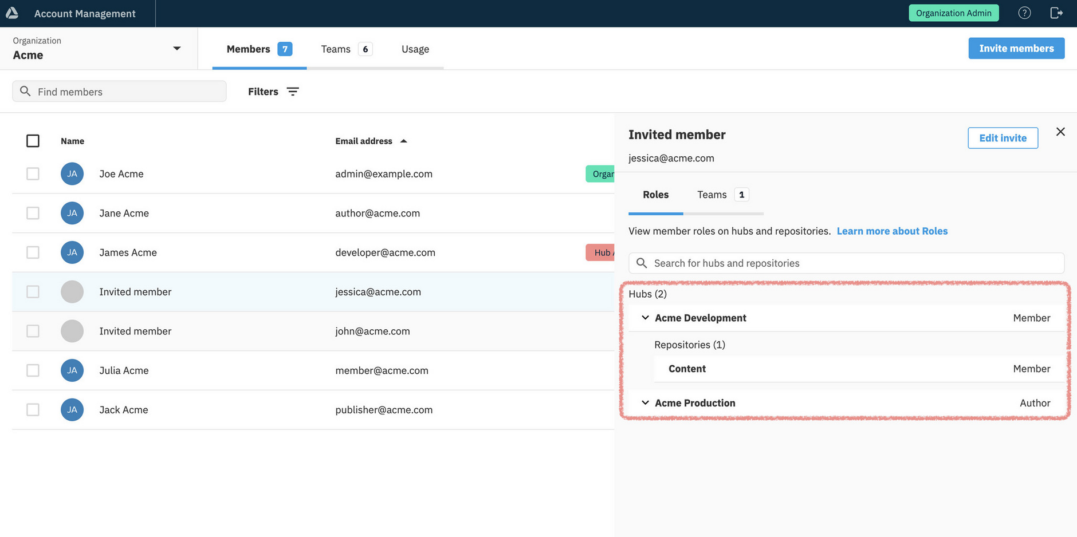
Task: Toggle the Acme Production hub chevron
Action: click(x=645, y=402)
